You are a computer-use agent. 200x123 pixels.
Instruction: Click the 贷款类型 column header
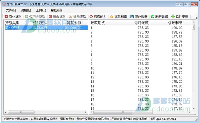pos(12,23)
